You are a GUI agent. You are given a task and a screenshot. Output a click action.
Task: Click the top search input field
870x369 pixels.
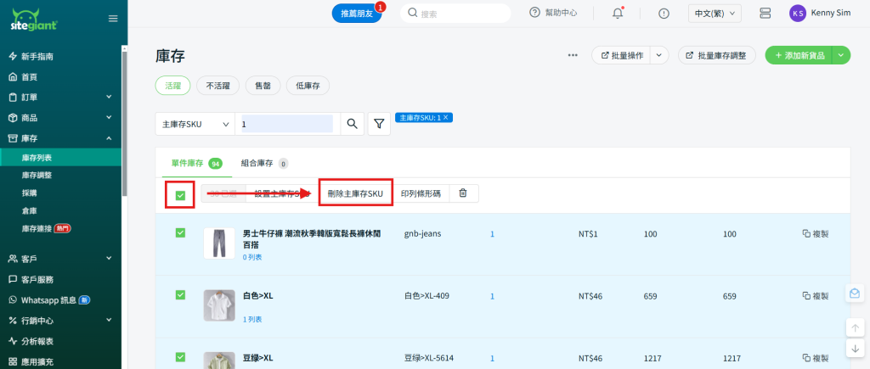point(455,14)
